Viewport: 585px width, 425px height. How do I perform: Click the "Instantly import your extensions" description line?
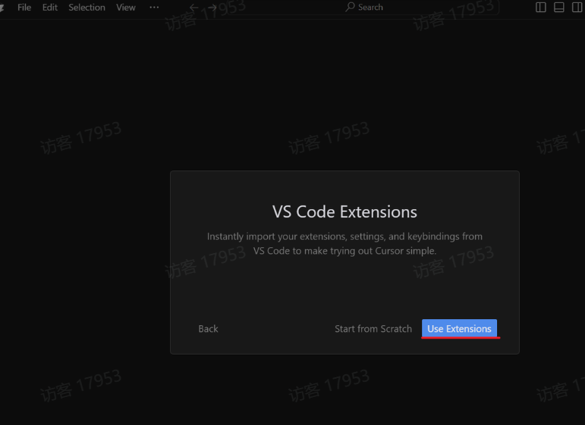click(344, 236)
